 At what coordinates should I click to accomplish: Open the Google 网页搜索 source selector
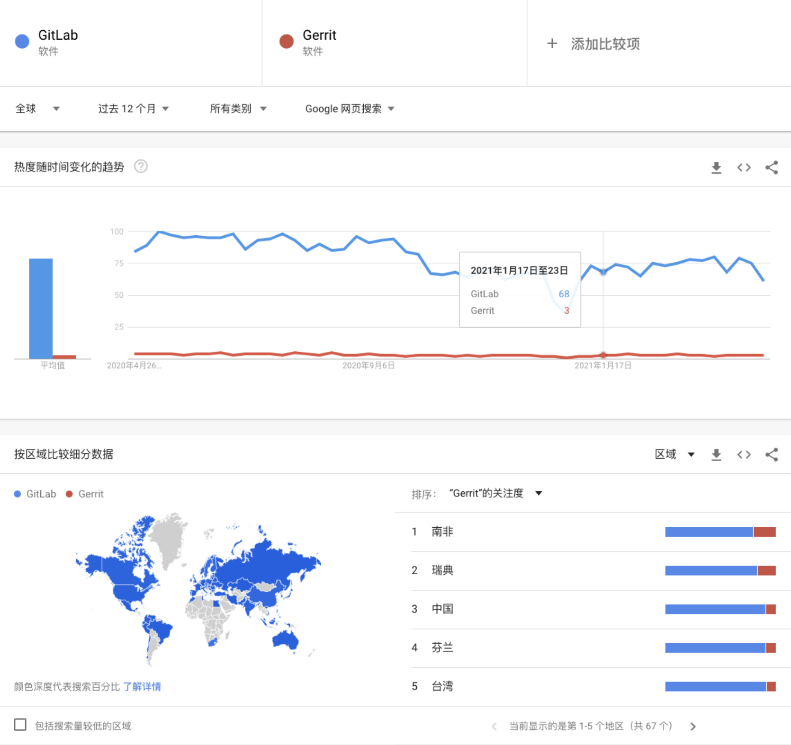349,108
